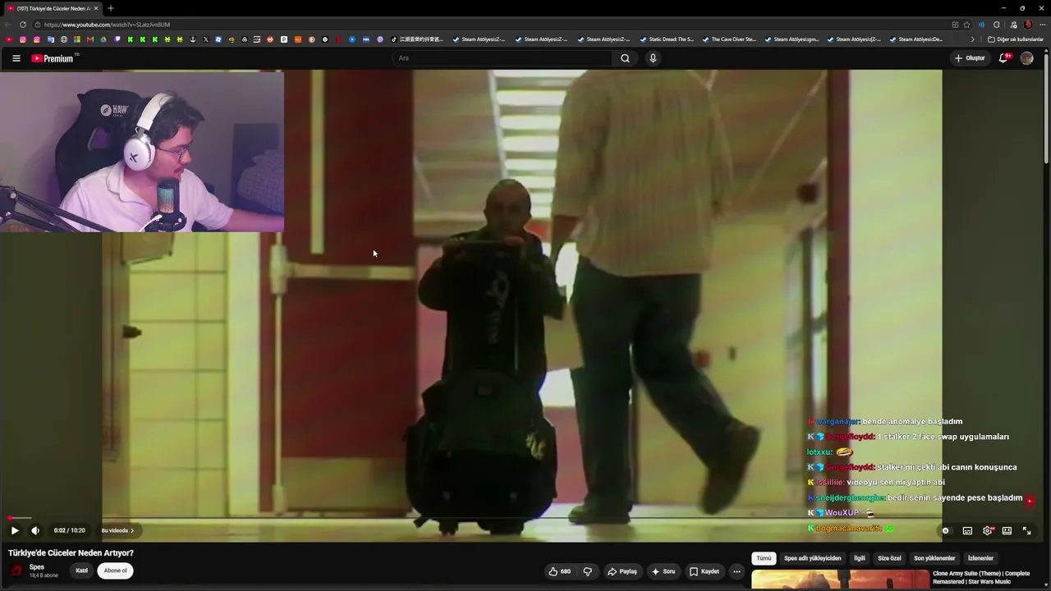Image resolution: width=1051 pixels, height=591 pixels.
Task: Click the '18,4 B abone' subscriber count
Action: [x=44, y=575]
